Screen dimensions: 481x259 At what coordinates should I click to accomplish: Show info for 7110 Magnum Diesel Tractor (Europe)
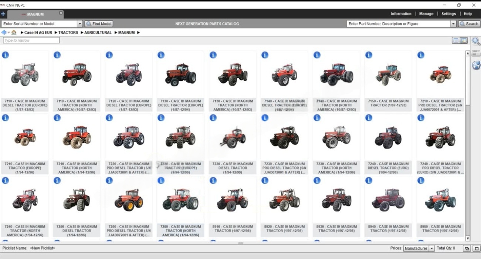coord(5,55)
